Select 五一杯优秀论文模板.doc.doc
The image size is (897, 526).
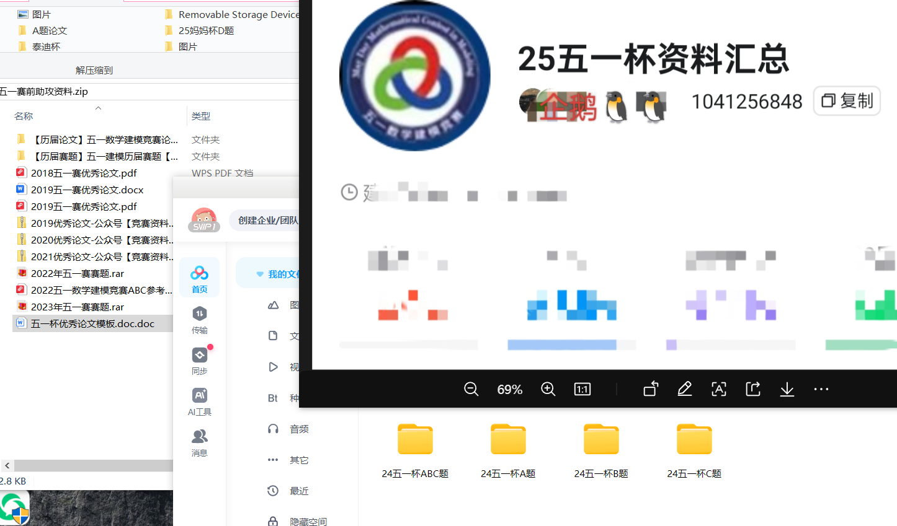pos(92,323)
